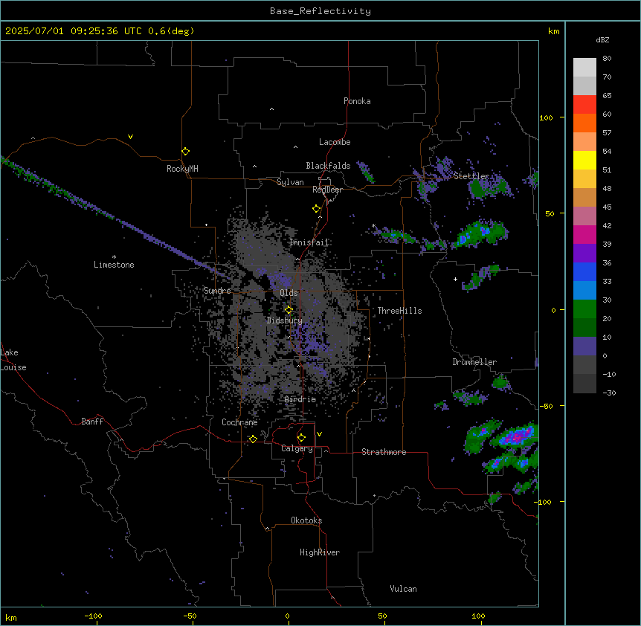This screenshot has width=641, height=626.
Task: Pick the yellow 54-51 dBZ legend swatch
Action: tap(584, 160)
